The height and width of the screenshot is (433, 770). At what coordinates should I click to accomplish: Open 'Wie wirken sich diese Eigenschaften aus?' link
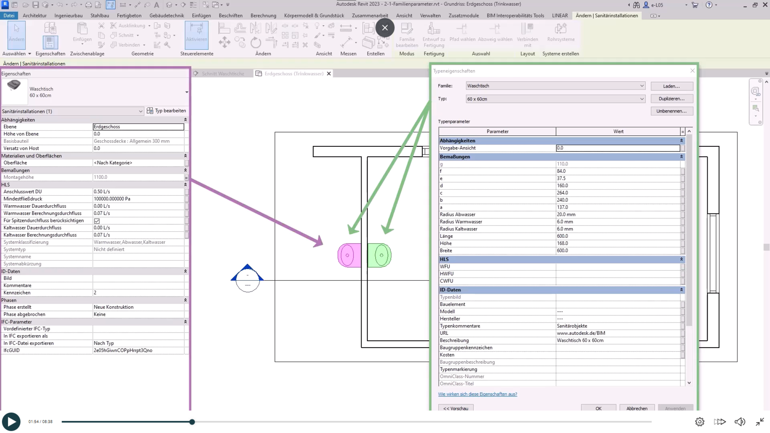477,394
